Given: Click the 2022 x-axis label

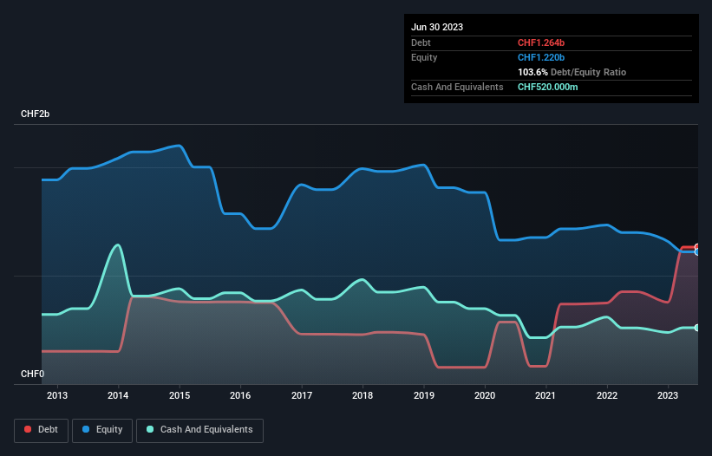Looking at the screenshot, I should point(607,395).
